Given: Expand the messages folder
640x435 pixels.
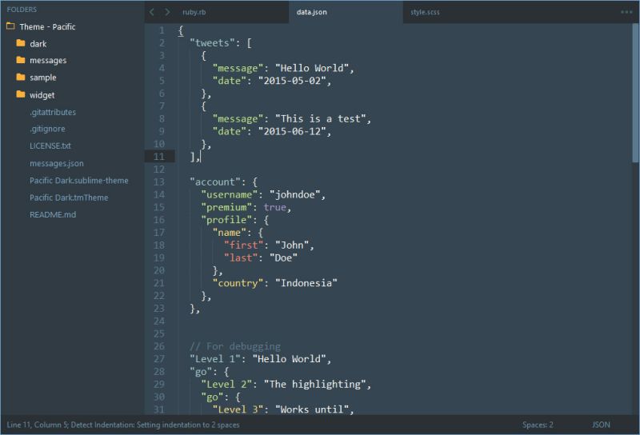Looking at the screenshot, I should tap(48, 61).
